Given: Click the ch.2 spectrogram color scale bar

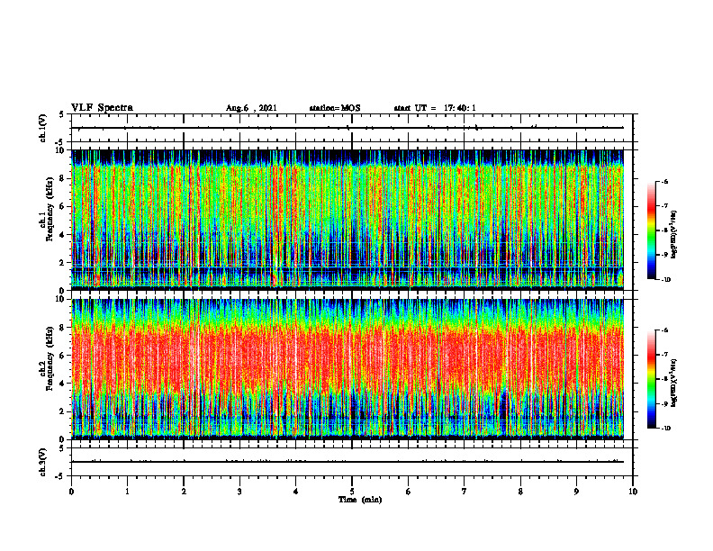Looking at the screenshot, I should click(x=651, y=379).
